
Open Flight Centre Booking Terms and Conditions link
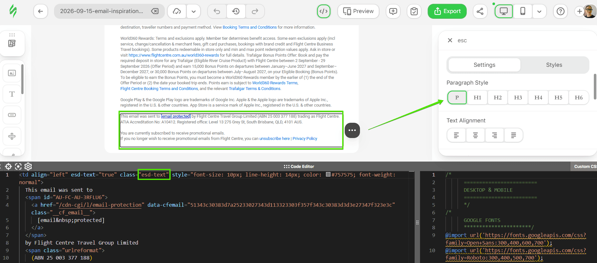pyautogui.click(x=159, y=89)
